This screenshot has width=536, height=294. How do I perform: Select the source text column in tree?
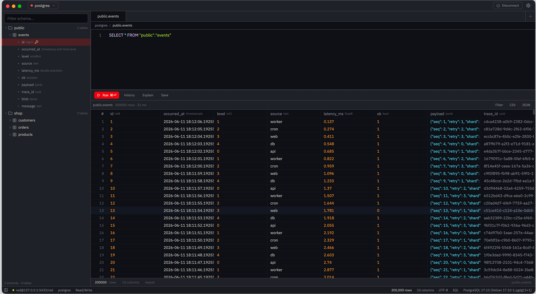click(x=46, y=63)
